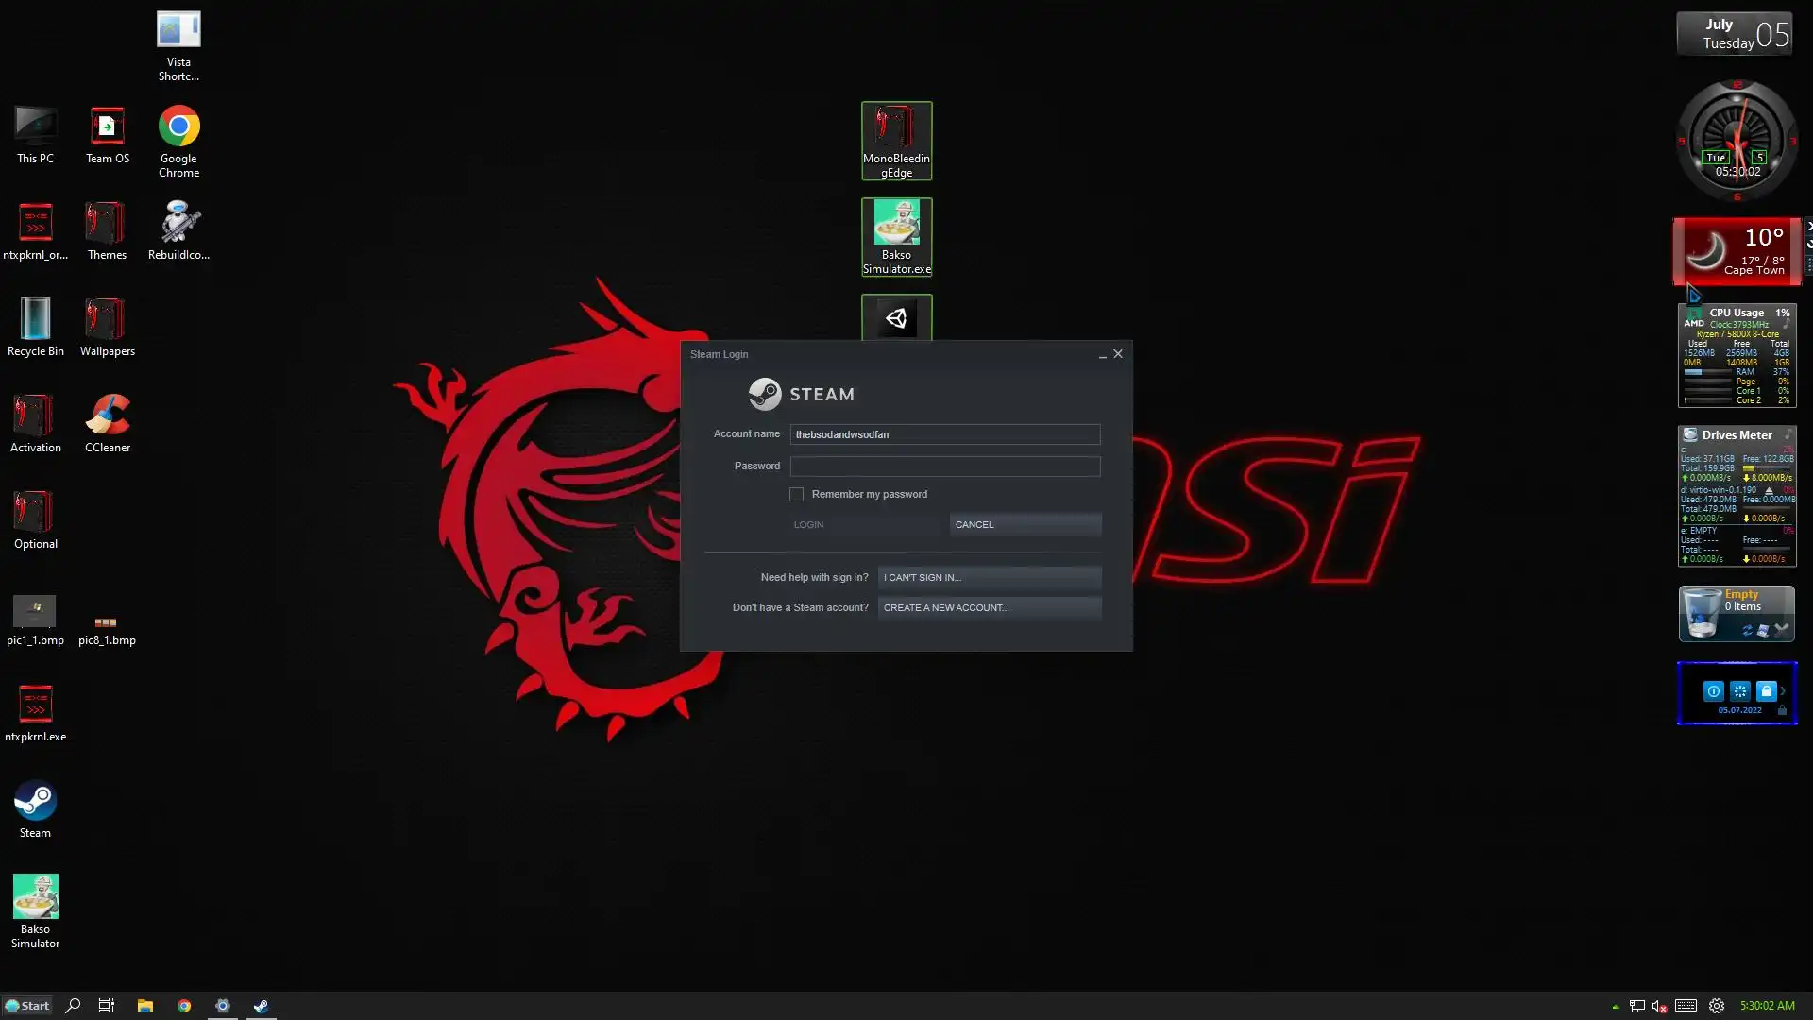Click the power button in the blue gadget

click(1713, 691)
